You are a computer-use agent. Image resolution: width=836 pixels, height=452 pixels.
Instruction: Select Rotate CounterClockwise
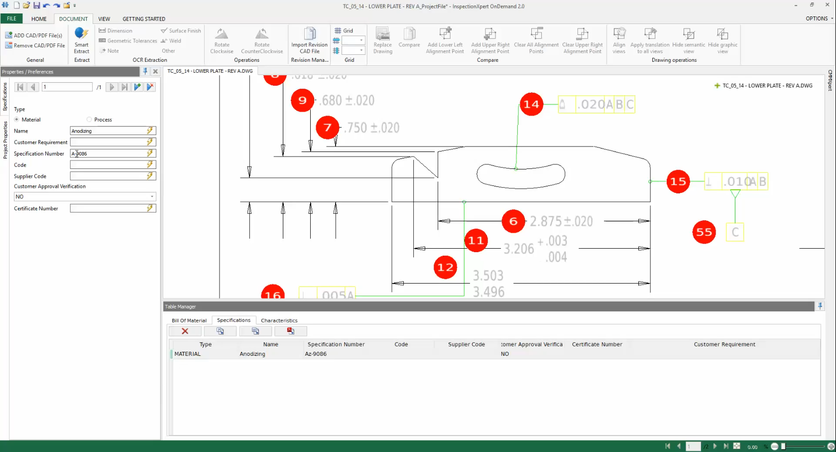[261, 41]
